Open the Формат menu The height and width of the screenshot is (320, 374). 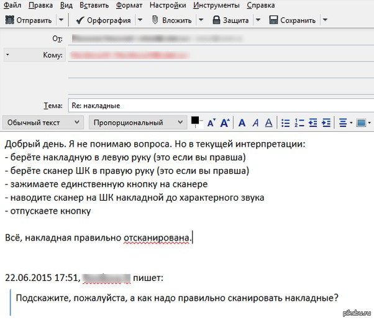[x=129, y=5]
